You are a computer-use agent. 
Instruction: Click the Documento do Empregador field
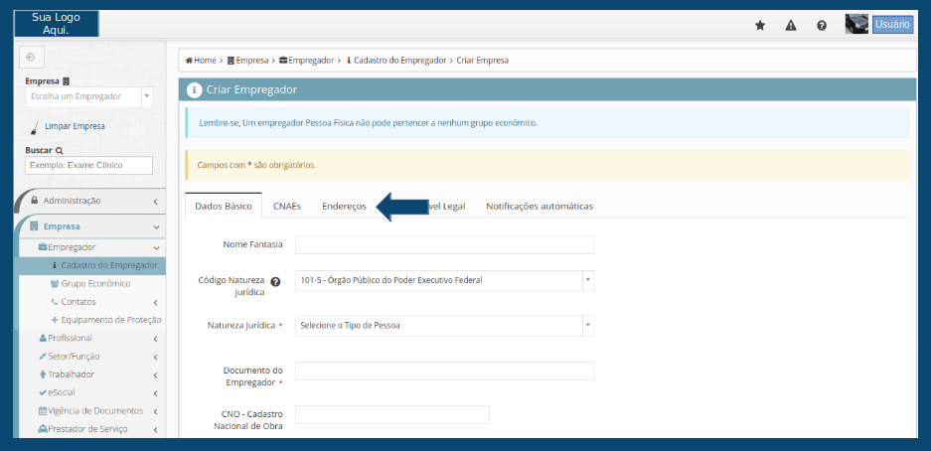point(445,371)
